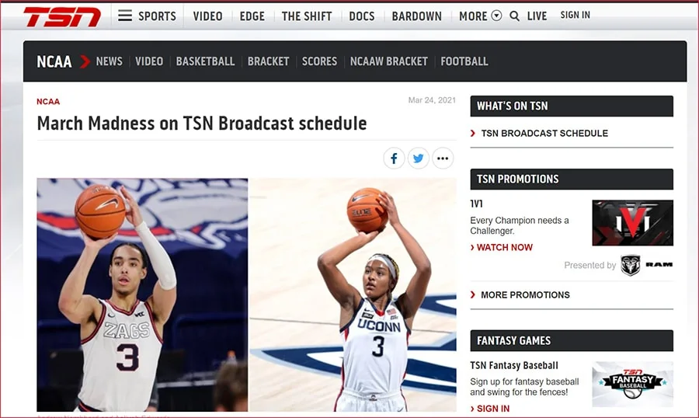Open the hamburger sports menu icon
Viewport: 699px width, 418px height.
click(125, 16)
